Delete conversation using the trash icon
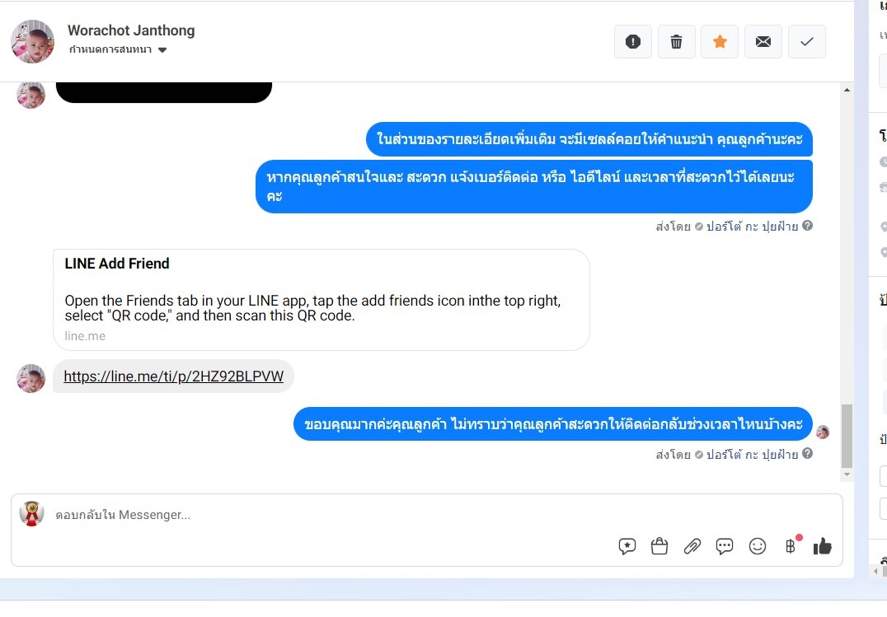 point(676,41)
